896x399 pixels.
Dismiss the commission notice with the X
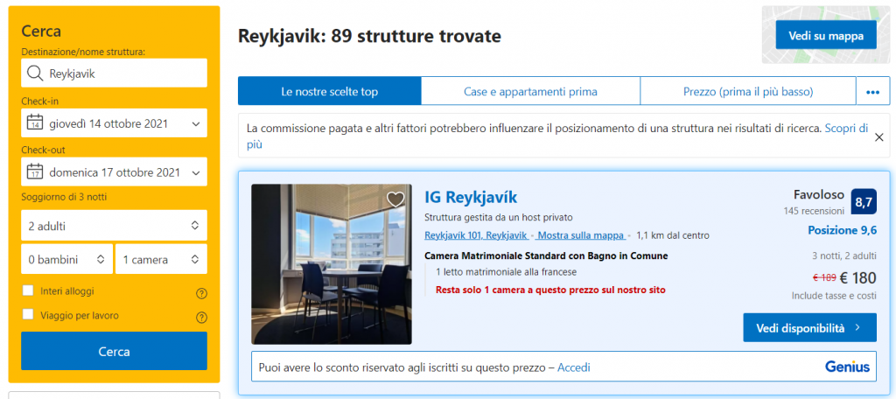click(878, 136)
